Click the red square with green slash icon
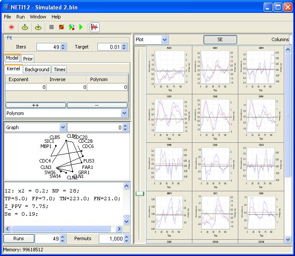The width and height of the screenshot is (295, 256). click(61, 27)
